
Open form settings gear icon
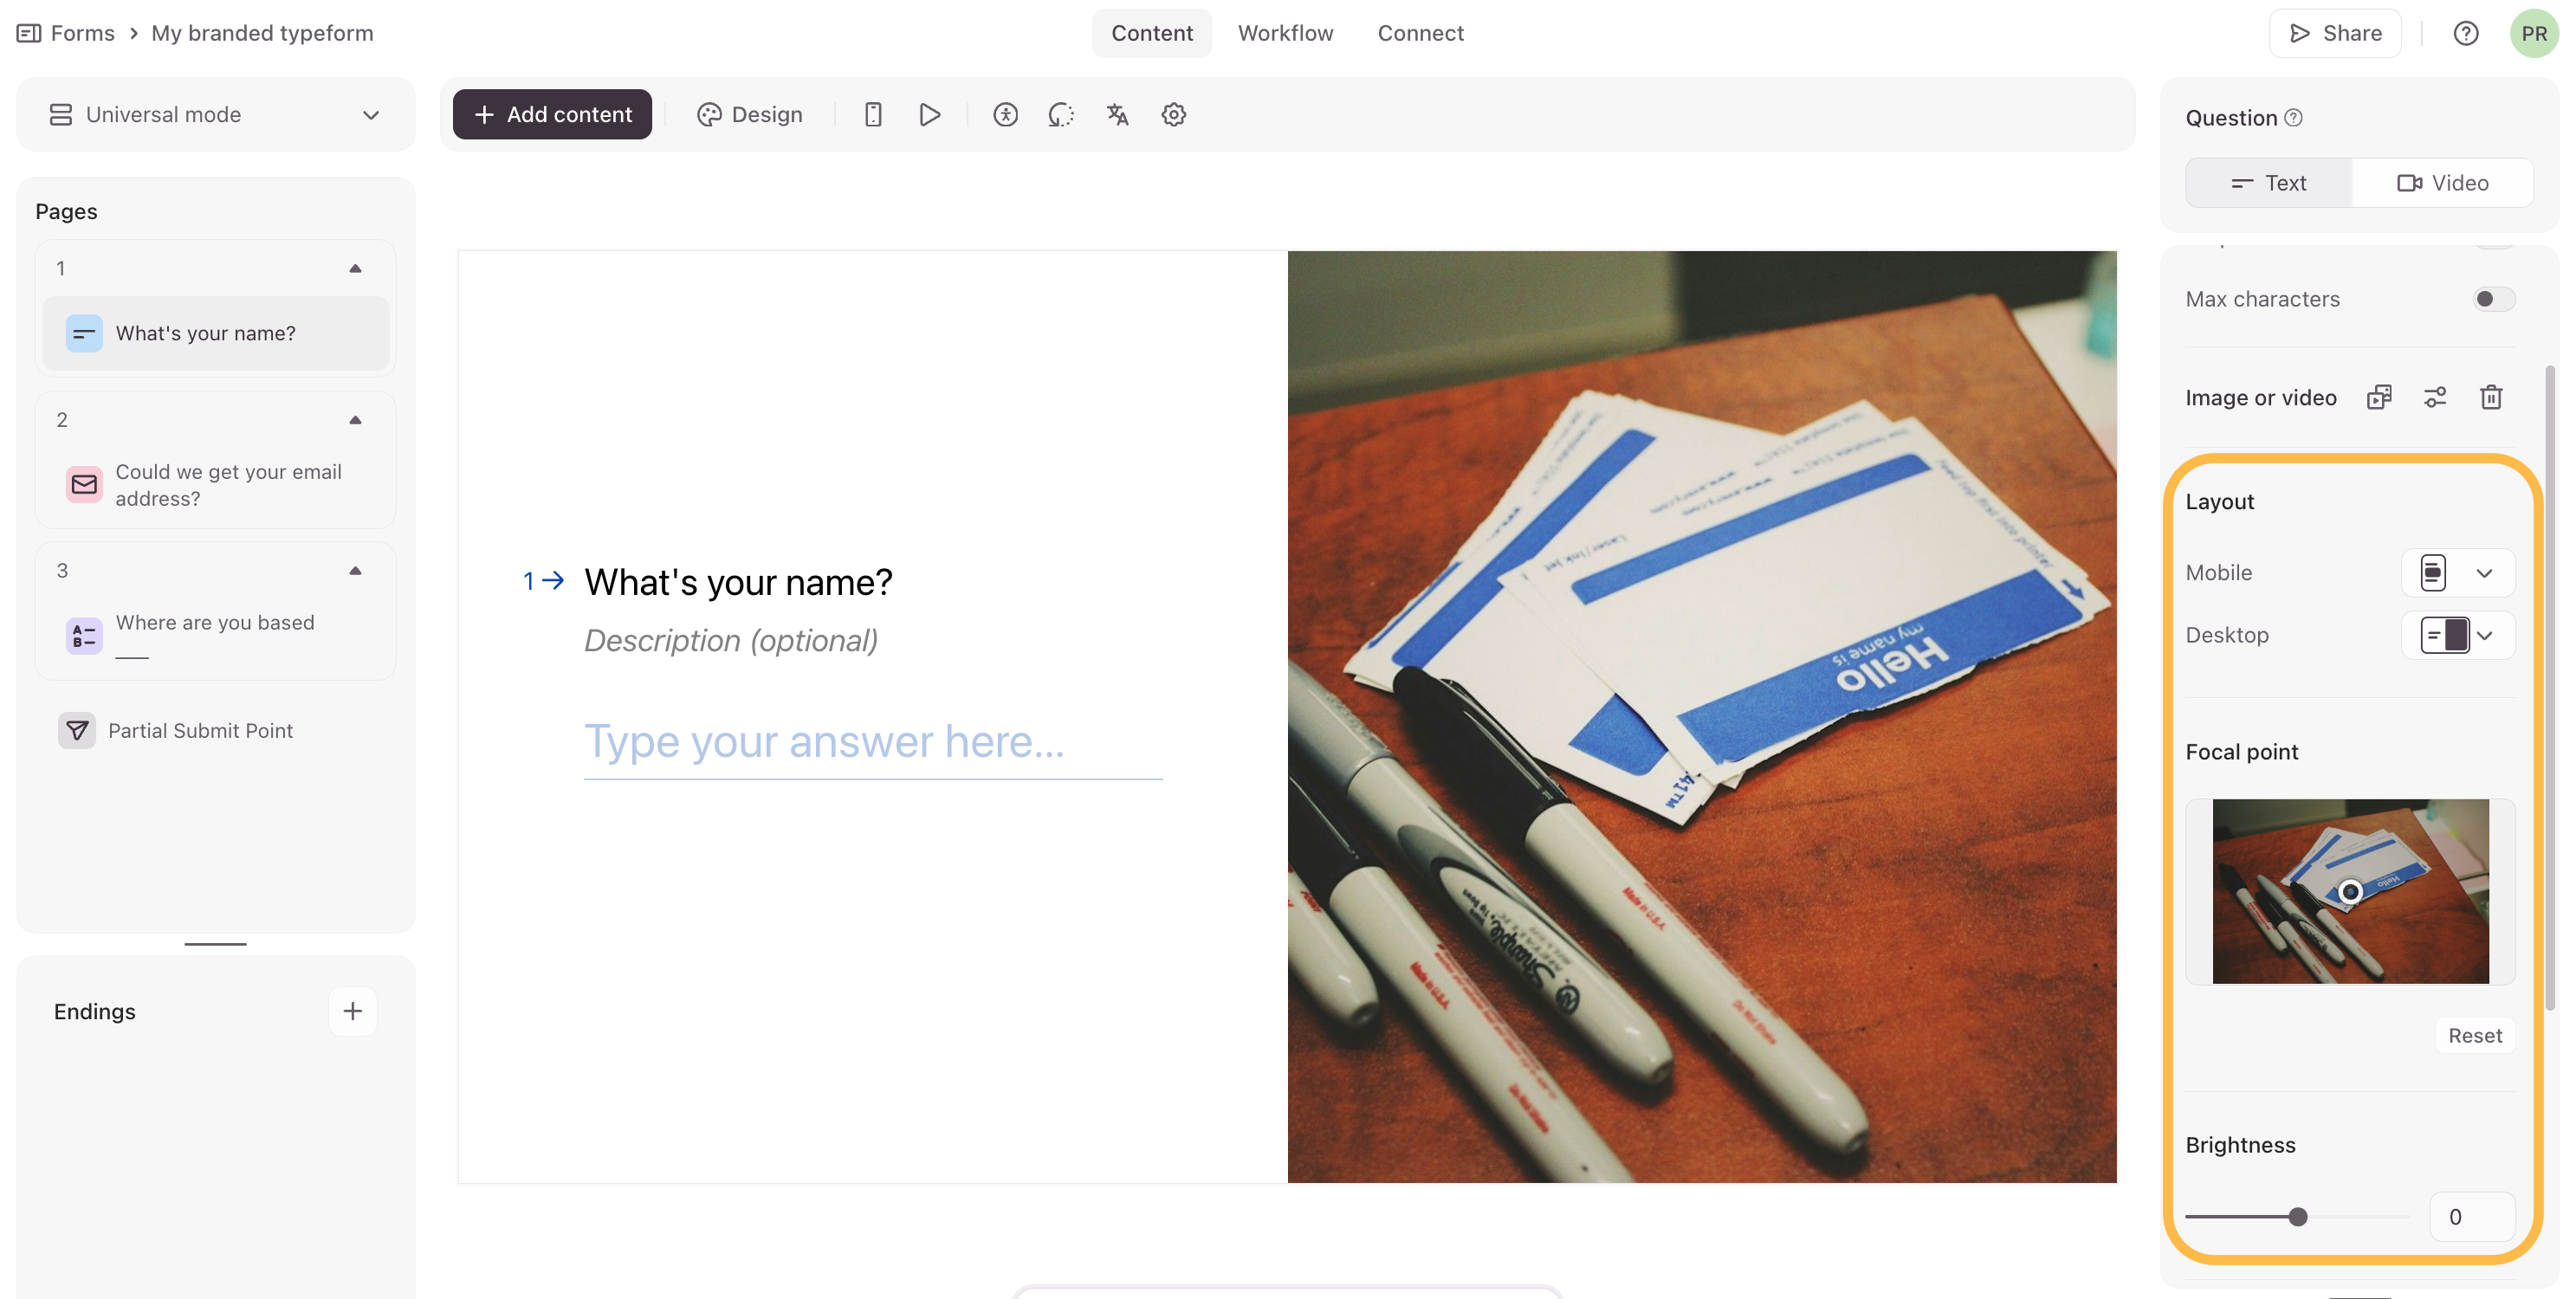[1173, 114]
